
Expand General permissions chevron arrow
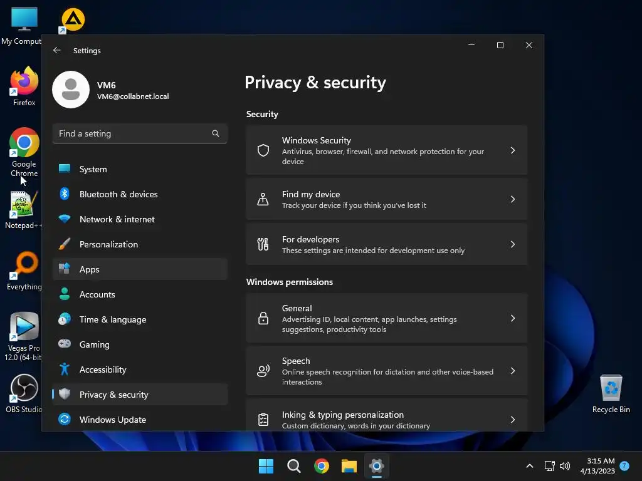coord(513,318)
